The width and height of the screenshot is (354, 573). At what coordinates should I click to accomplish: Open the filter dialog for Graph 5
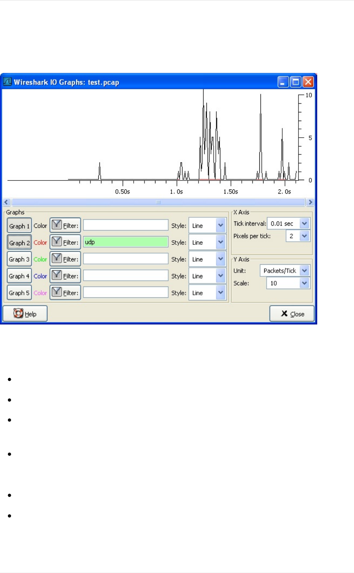tap(65, 293)
